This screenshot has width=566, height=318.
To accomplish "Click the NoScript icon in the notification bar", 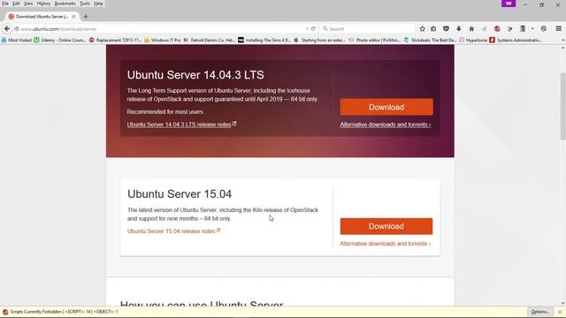I will click(5, 312).
